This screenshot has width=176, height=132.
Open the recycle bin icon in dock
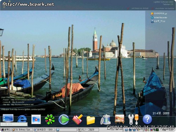(x=106, y=119)
